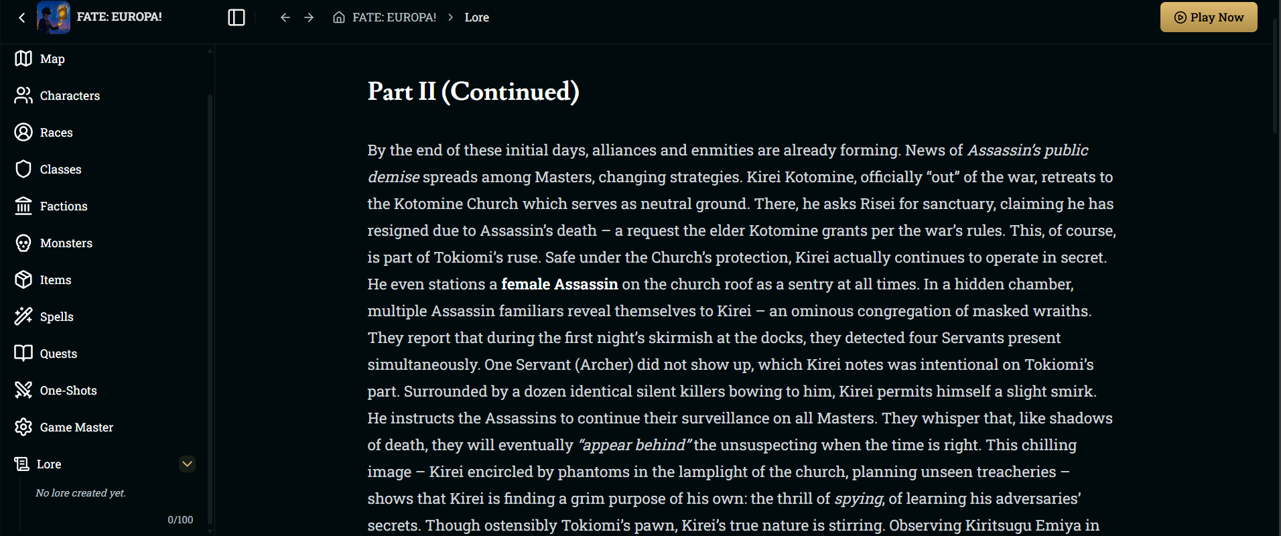
Task: Go back with the left chevron
Action: click(x=21, y=17)
